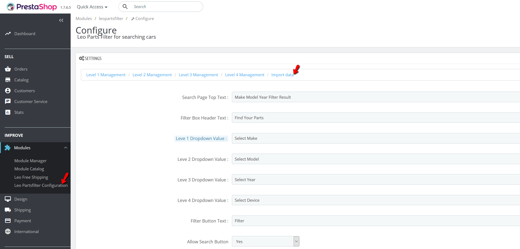Click Modules breadcrumb link
Image resolution: width=520 pixels, height=249 pixels.
[x=84, y=18]
